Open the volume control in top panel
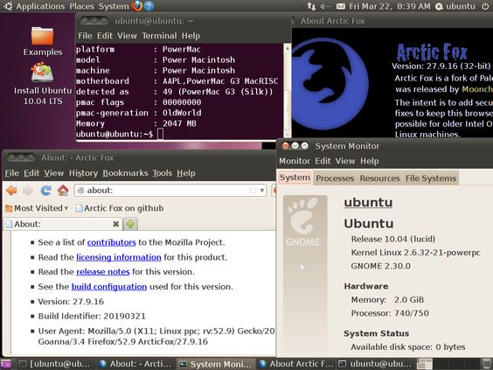The image size is (493, 370). point(325,6)
